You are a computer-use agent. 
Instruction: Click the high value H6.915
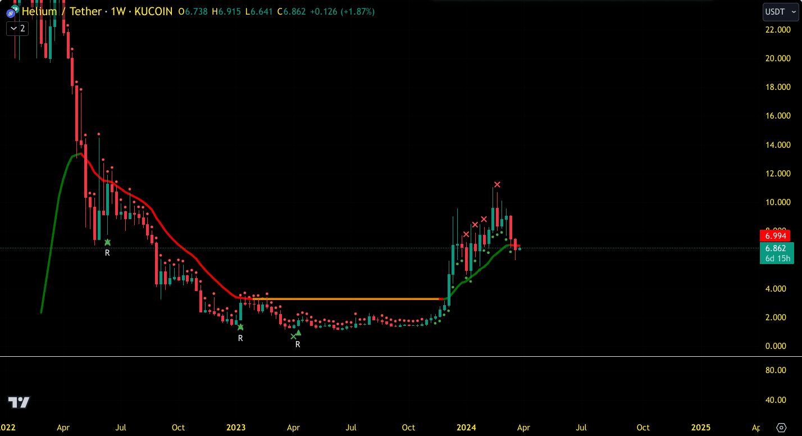pos(227,11)
